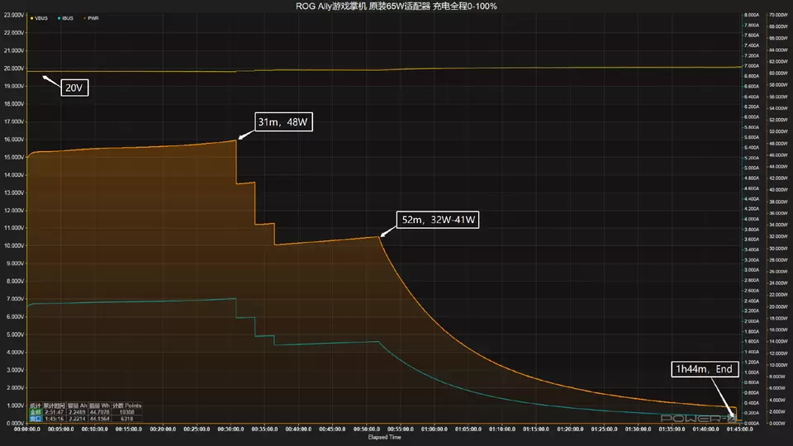Click the 4.000A current axis label
This screenshot has height=446, width=793.
(752, 219)
